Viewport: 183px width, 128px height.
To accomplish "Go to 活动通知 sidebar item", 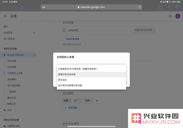I will pyautogui.click(x=12, y=79).
